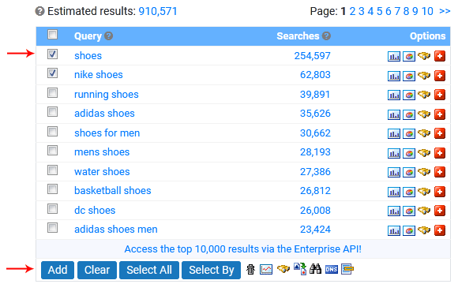Screen dimensions: 458x284
Task: Click gold binoculars icon in bottom toolbar
Action: 283,268
